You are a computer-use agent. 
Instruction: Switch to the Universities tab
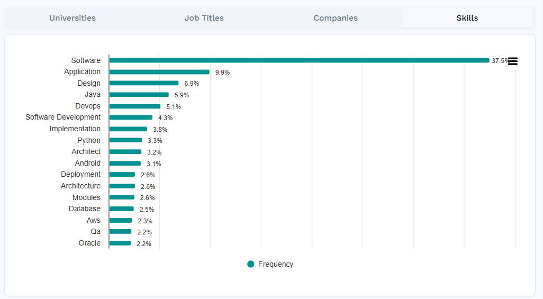73,18
